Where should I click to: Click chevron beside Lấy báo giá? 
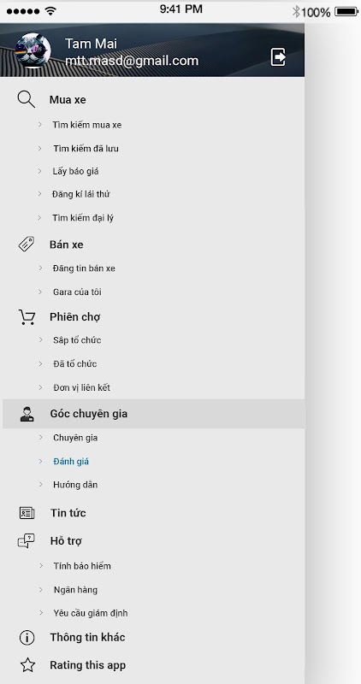[39, 171]
